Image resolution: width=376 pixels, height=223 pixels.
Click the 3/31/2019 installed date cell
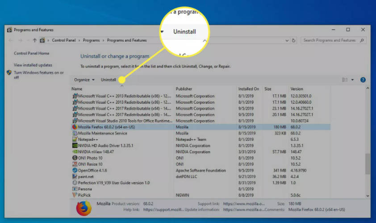[247, 152]
